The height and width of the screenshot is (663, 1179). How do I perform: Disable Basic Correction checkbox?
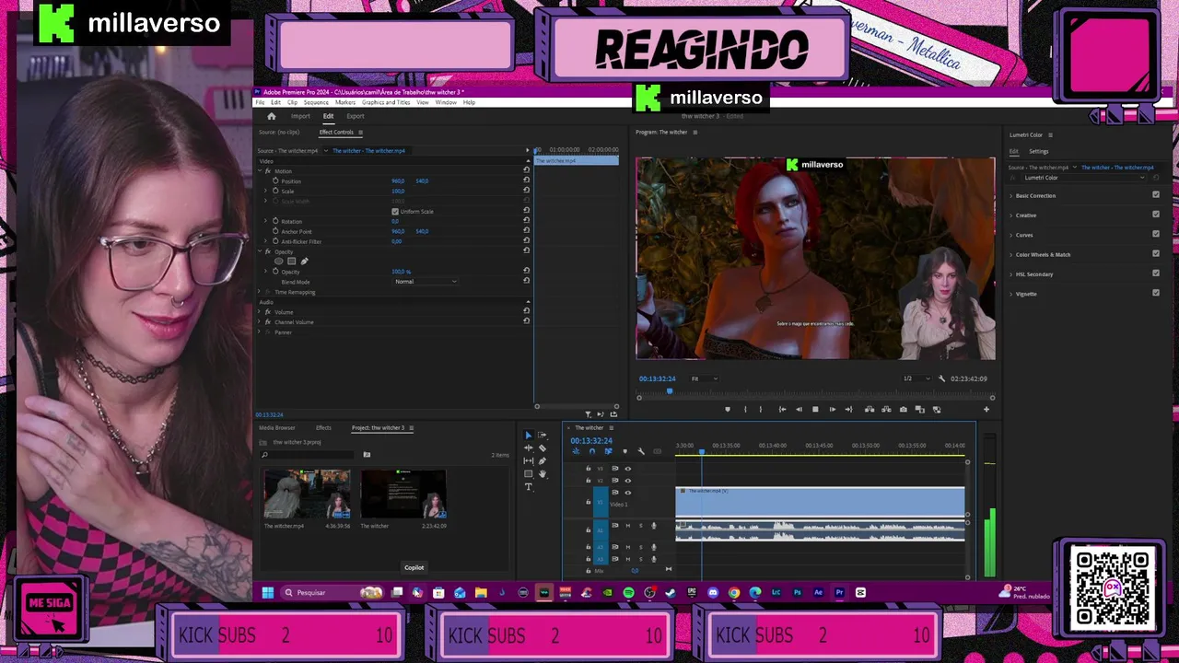[x=1156, y=195]
